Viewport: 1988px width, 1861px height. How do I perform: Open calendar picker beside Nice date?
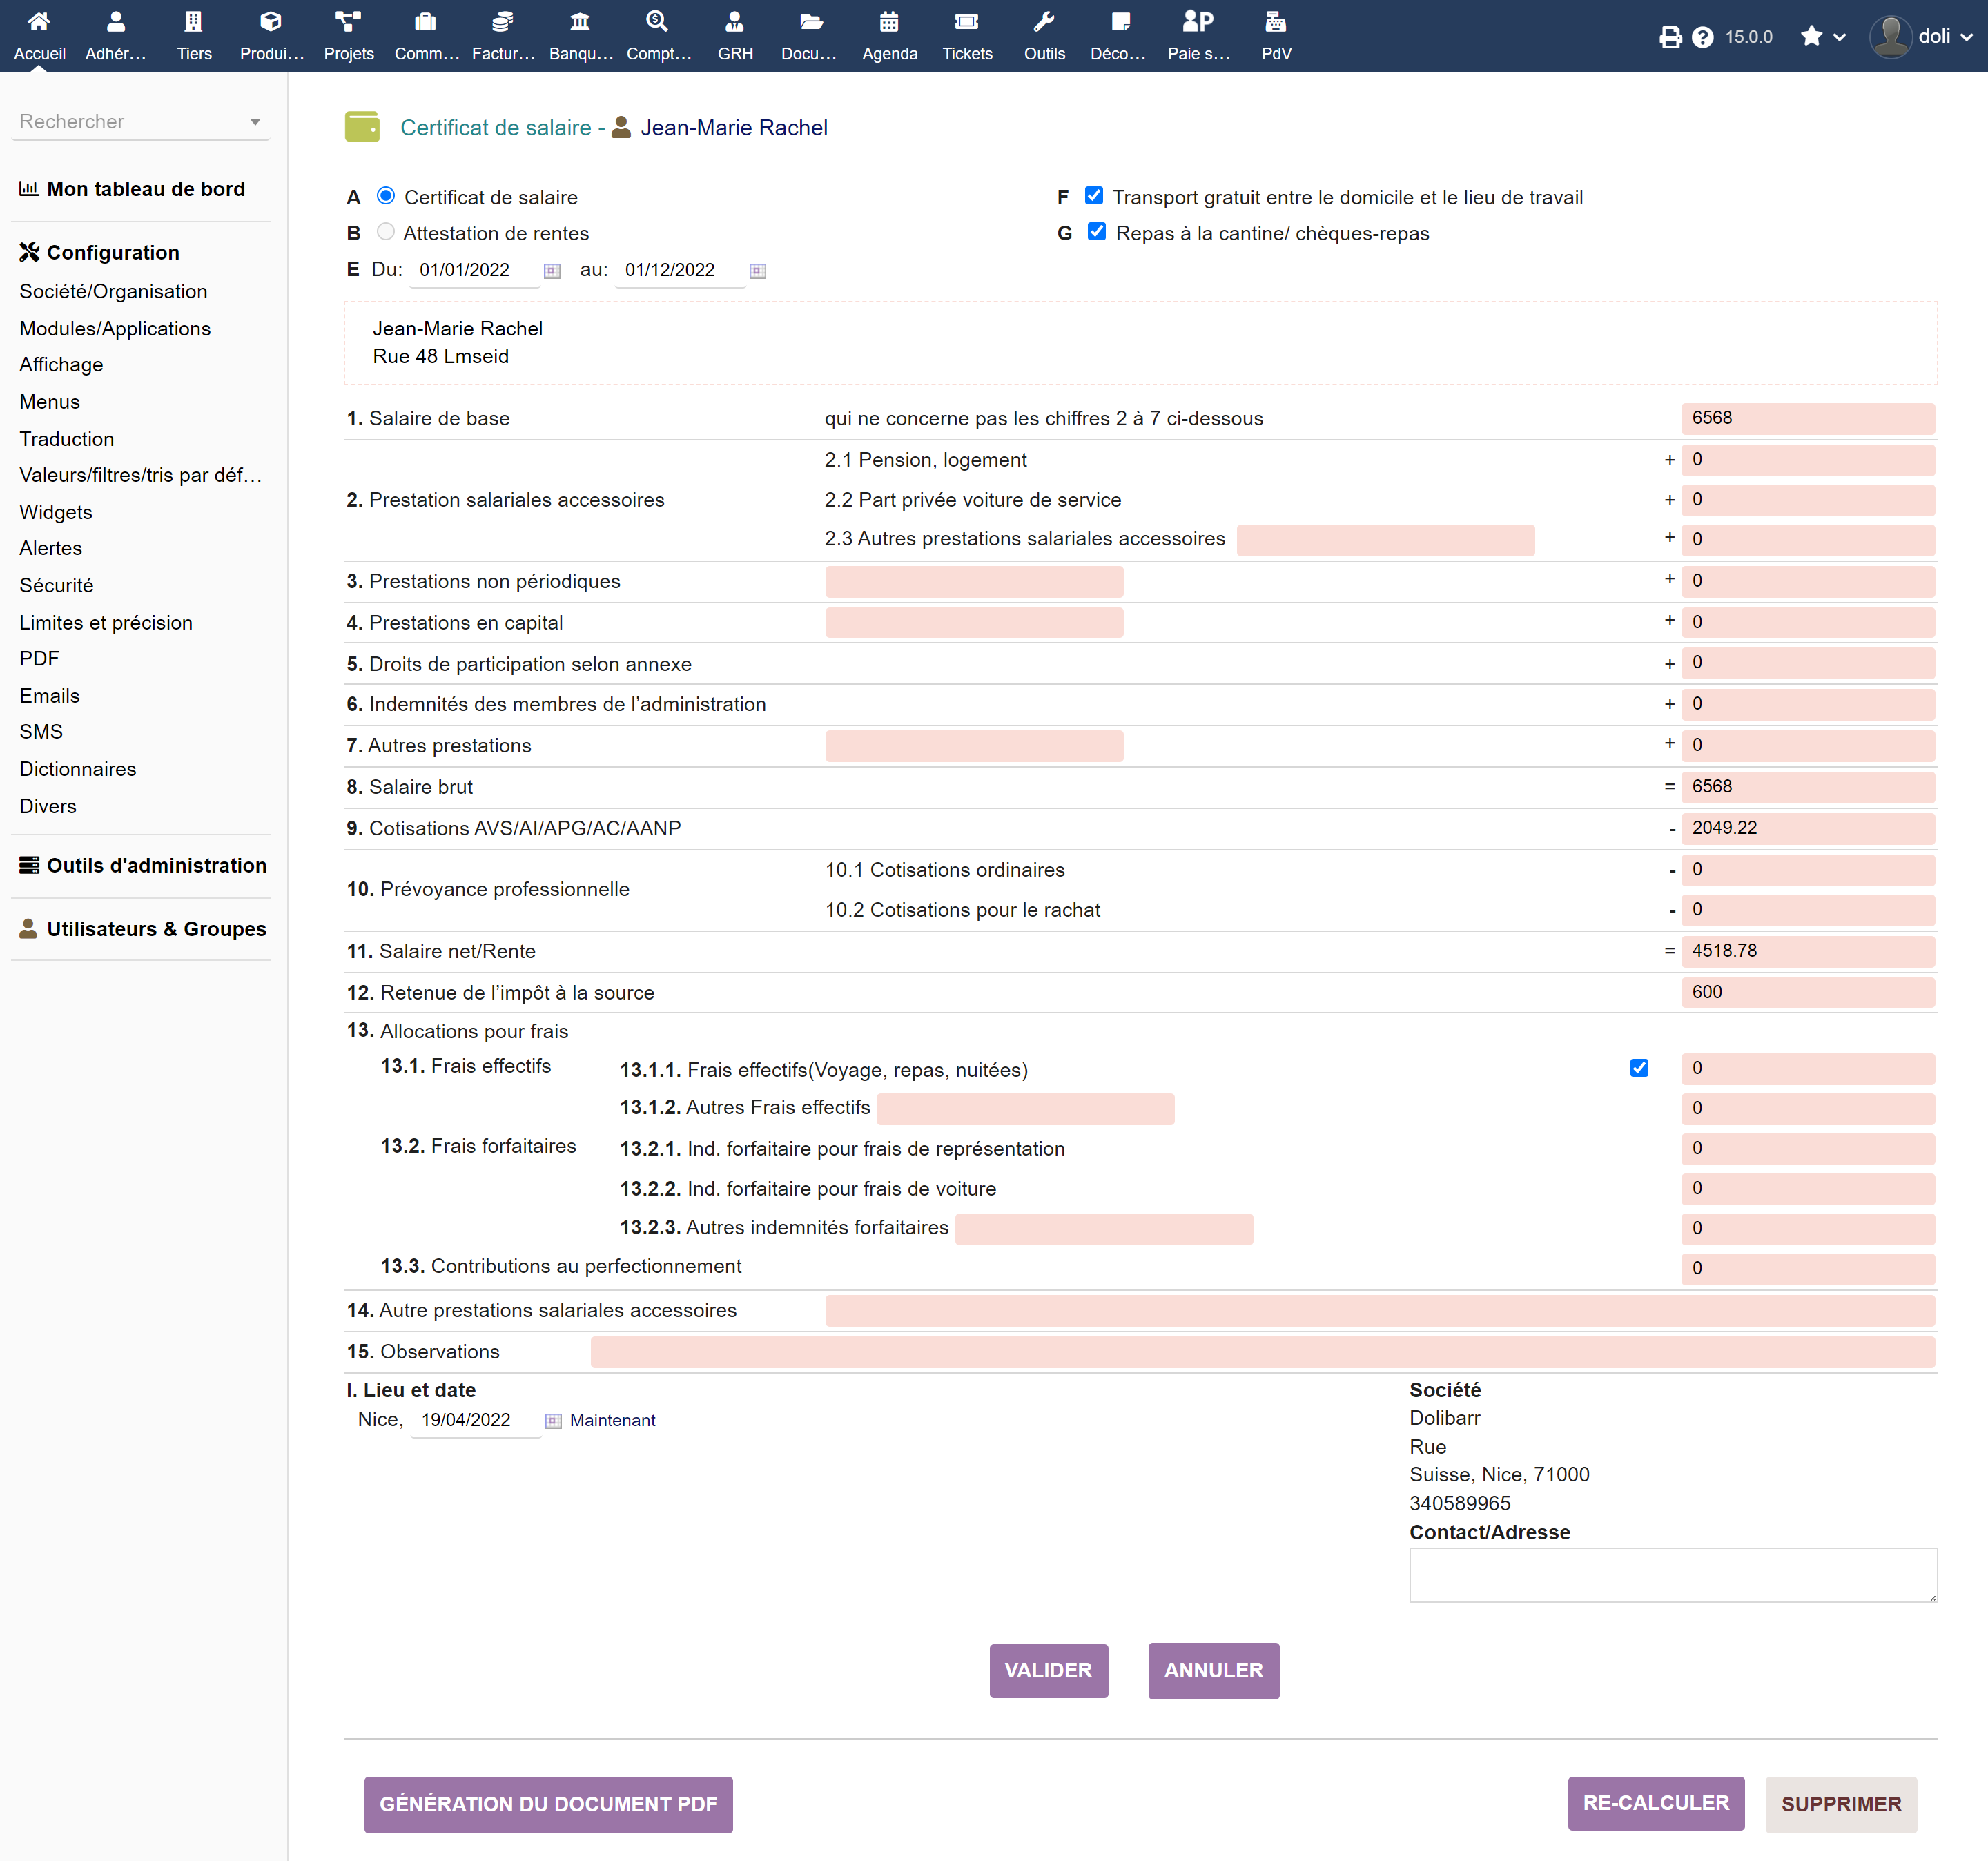pos(553,1421)
